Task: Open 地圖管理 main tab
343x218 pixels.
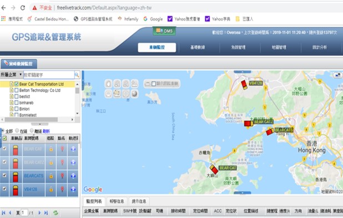Action: point(279,48)
